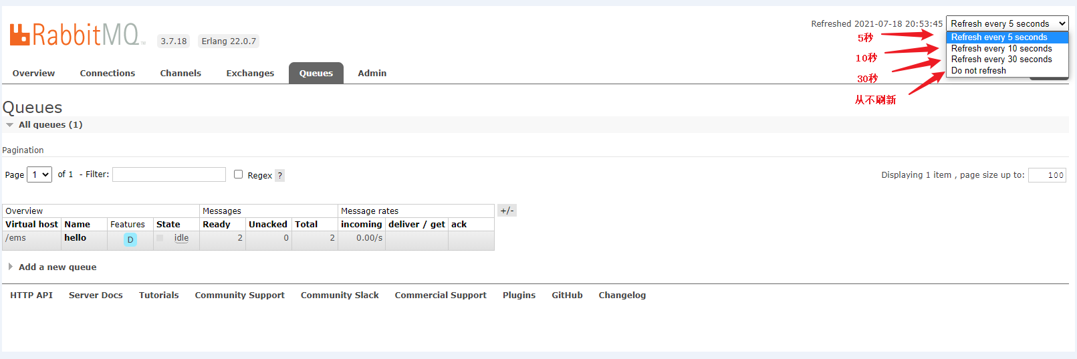The height and width of the screenshot is (359, 1077).
Task: Click the Erlang 22.0.7 version label
Action: point(229,41)
